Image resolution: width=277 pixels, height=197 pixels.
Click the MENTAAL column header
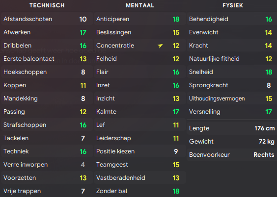tap(140, 5)
